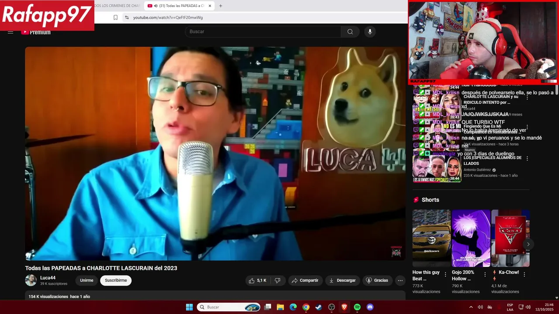Screen dimensions: 559x314
Task: View site info icon beside URL
Action: (x=127, y=17)
